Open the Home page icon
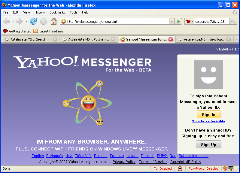 (54, 21)
